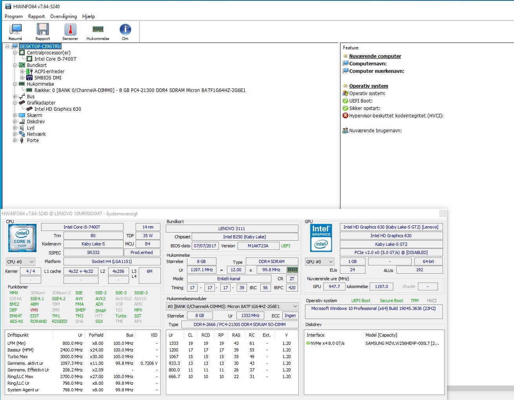Open the Resumé toolbar icon
This screenshot has height=400, width=514.
(x=16, y=30)
